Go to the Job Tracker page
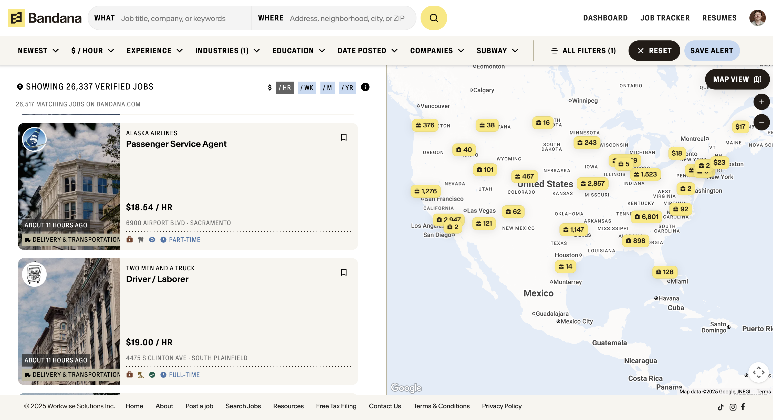The height and width of the screenshot is (420, 773). [665, 18]
